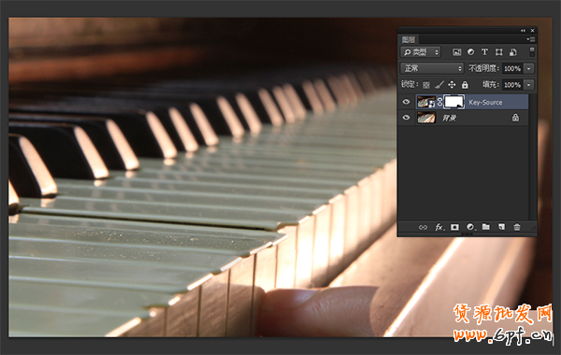Image resolution: width=561 pixels, height=355 pixels.
Task: Click the pixel layer filter icon
Action: coord(457,52)
